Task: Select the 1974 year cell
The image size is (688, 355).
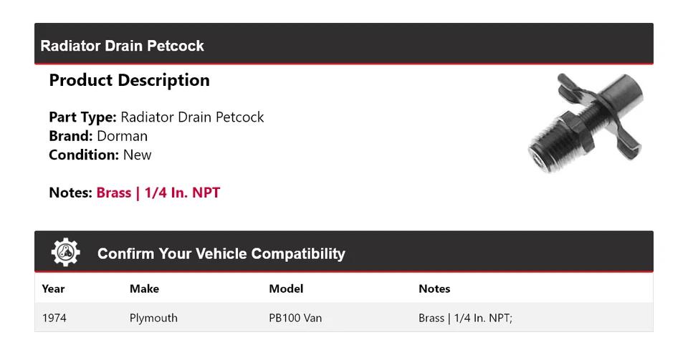Action: point(54,318)
